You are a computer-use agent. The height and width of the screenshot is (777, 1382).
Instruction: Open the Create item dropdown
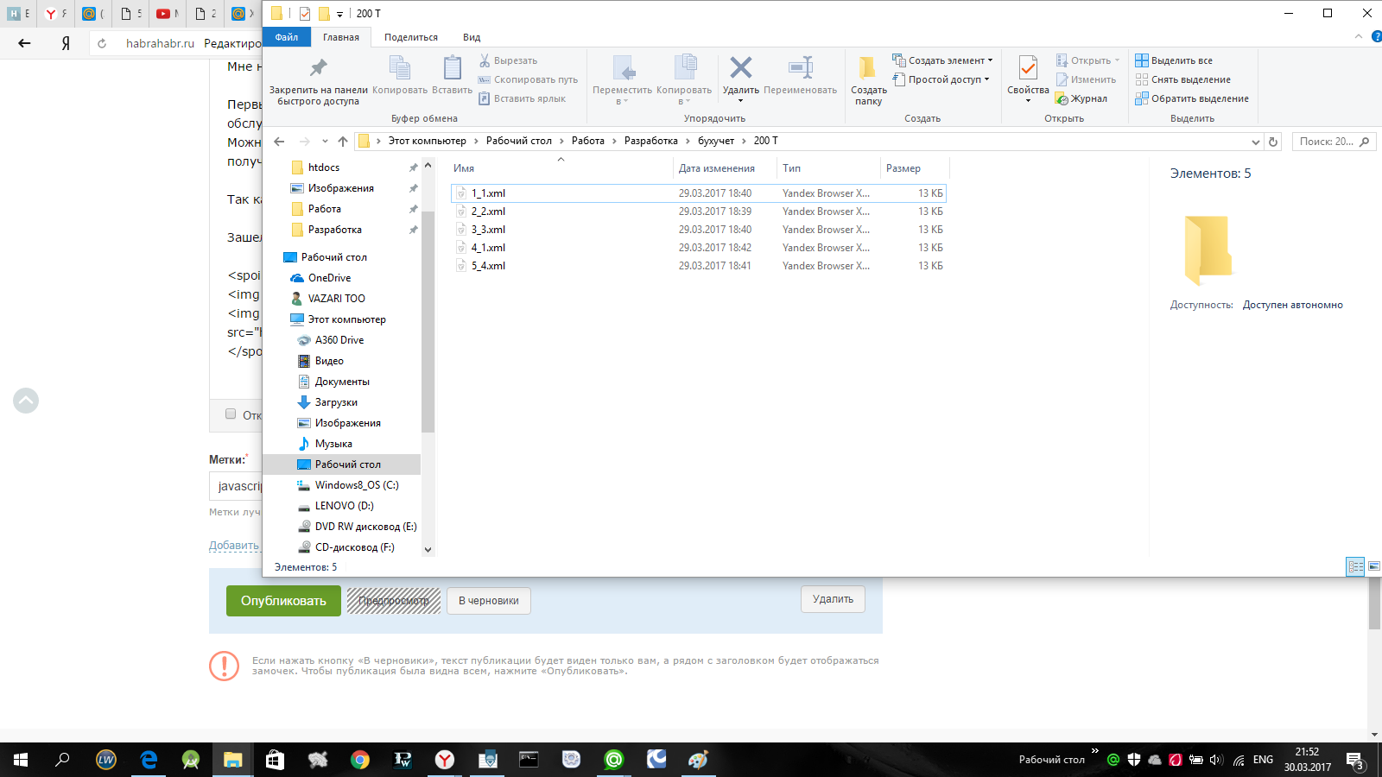coord(942,60)
